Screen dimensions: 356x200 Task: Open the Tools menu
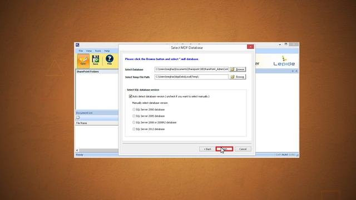pos(98,51)
